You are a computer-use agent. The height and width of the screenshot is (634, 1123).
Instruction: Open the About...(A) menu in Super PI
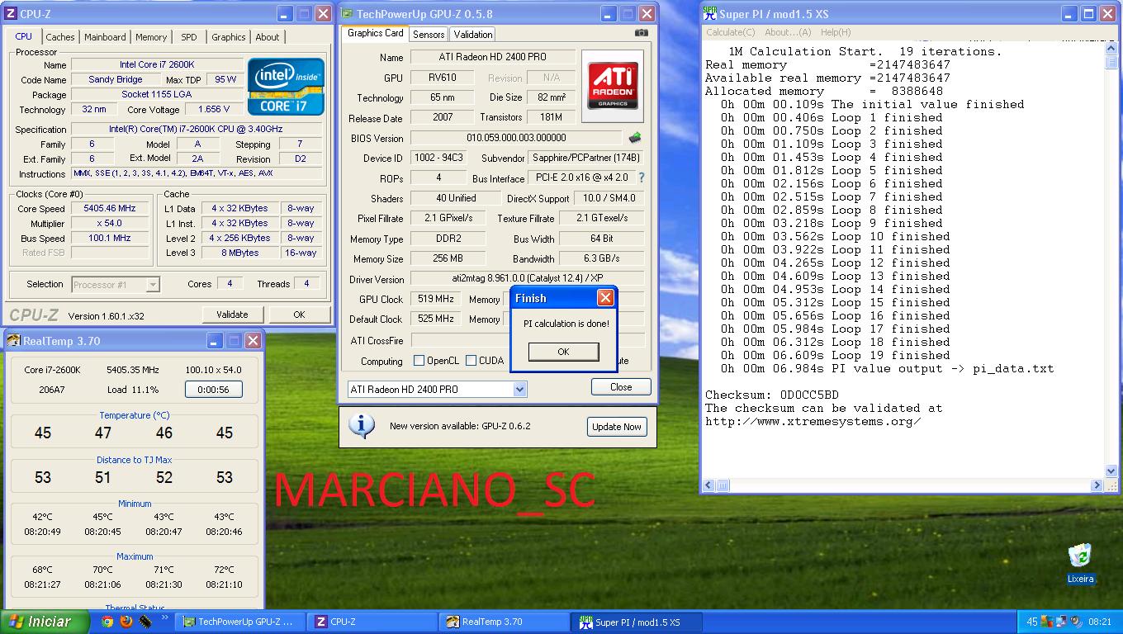point(788,32)
